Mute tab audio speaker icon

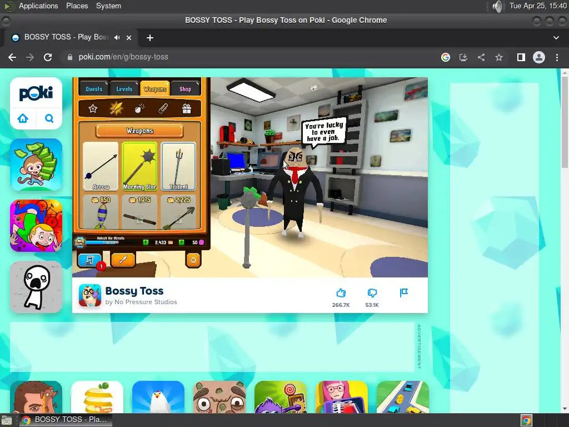(117, 37)
